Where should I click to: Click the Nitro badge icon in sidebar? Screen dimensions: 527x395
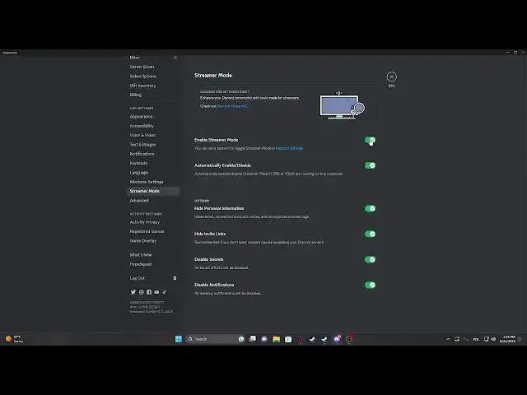point(175,58)
